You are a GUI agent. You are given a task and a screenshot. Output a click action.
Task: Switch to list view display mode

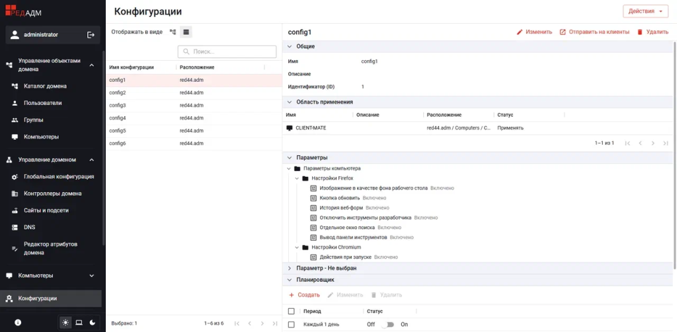click(186, 32)
